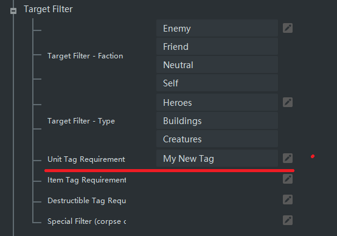Select the Unit Tag Requirement row label

pos(86,159)
